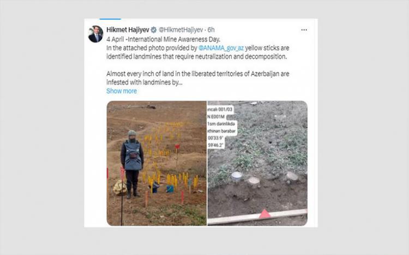Click the verified badge beside Hikmet Hajiyev
This screenshot has width=409, height=255.
(154, 30)
